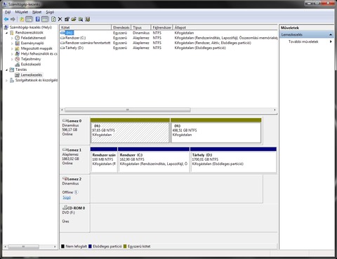Viewport: 337px width, 259px height.
Task: Click the blue Help question-mark toolbar icon
Action: click(x=38, y=19)
